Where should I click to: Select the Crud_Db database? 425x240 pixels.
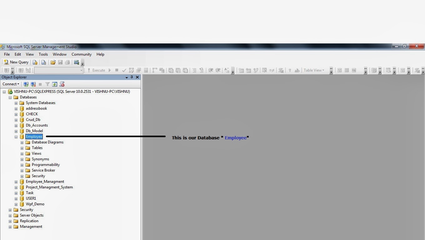(33, 120)
